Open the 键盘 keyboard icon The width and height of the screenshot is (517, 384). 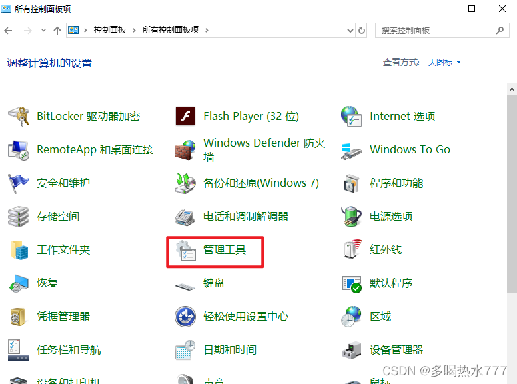point(185,287)
